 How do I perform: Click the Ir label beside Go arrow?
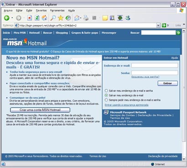168,25
